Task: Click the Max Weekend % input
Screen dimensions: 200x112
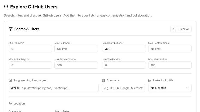Action: tap(170, 65)
